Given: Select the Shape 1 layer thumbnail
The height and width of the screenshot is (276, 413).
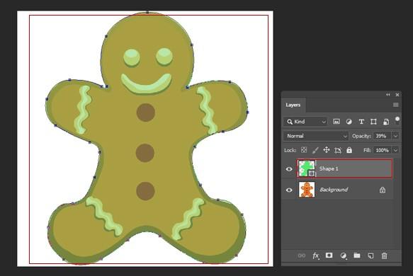Looking at the screenshot, I should 307,168.
